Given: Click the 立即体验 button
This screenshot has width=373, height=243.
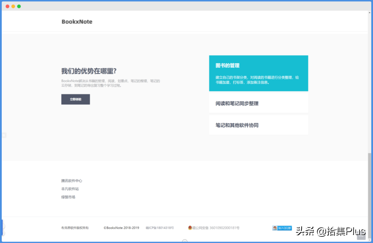Looking at the screenshot, I should point(76,99).
